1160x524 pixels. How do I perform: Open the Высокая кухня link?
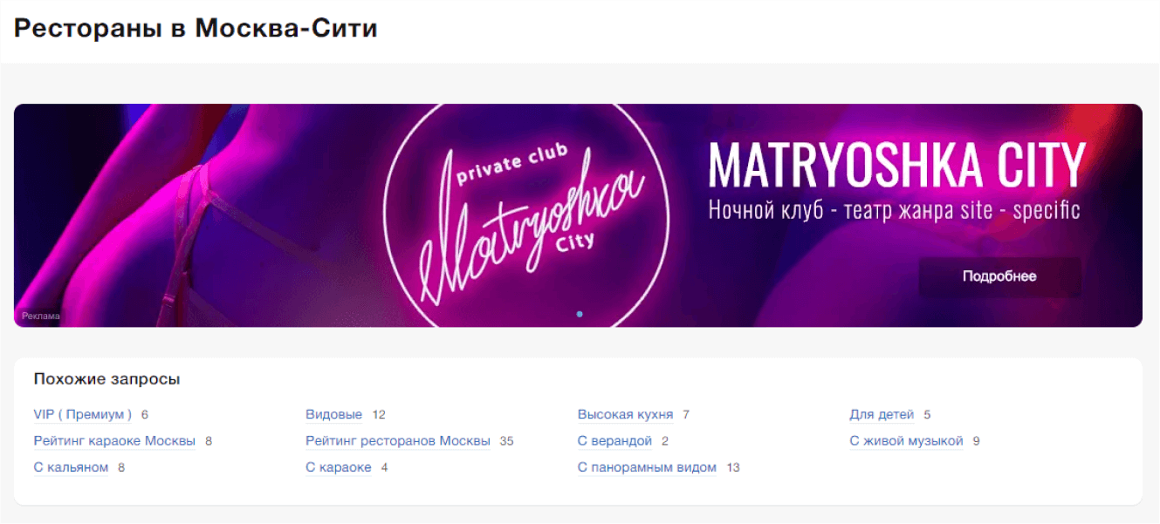625,415
